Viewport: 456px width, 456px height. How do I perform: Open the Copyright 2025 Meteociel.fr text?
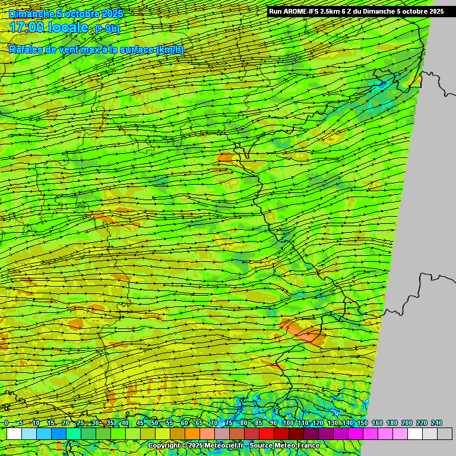point(196,445)
